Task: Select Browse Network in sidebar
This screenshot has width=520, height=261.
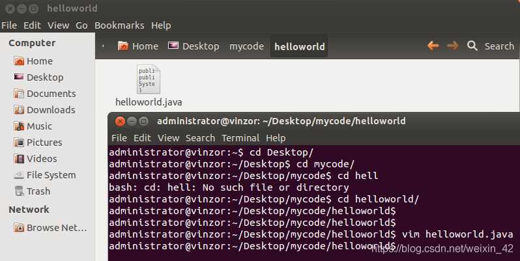Action: [50, 228]
